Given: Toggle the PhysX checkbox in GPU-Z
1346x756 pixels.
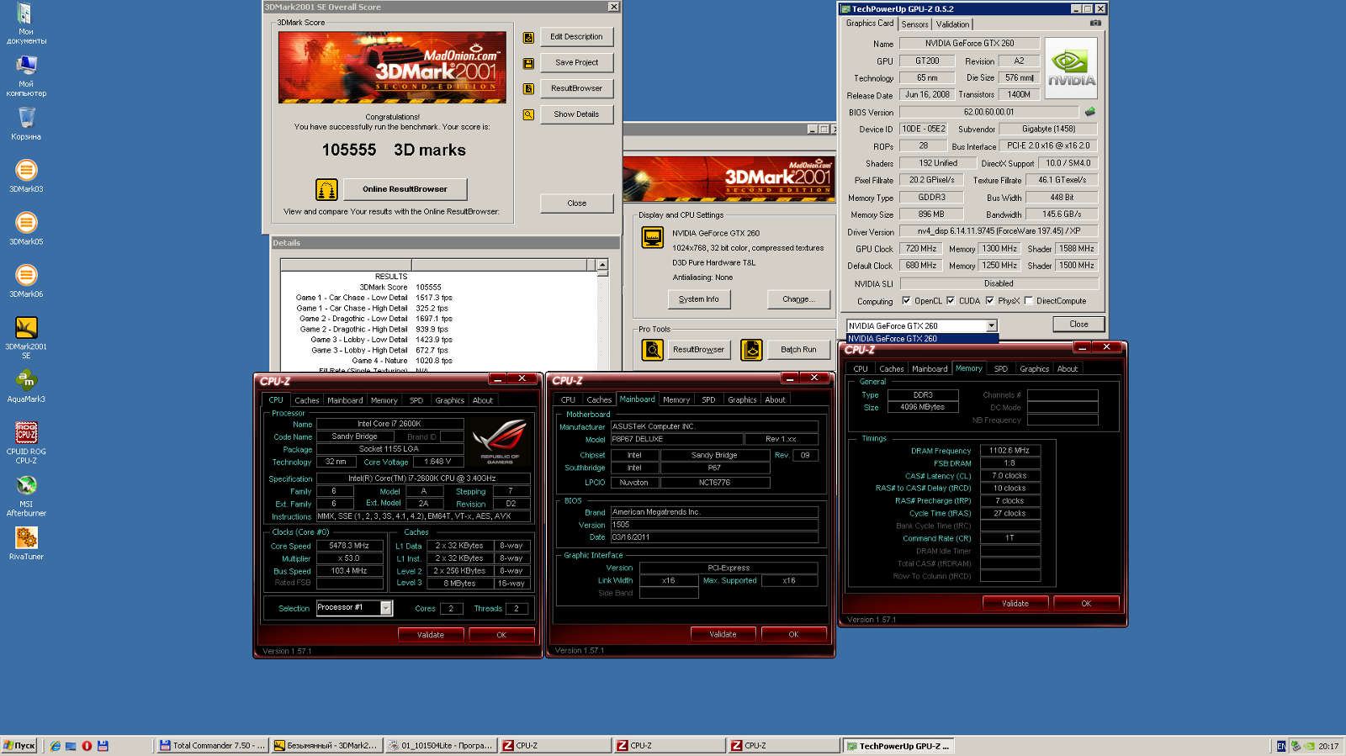Looking at the screenshot, I should point(990,300).
